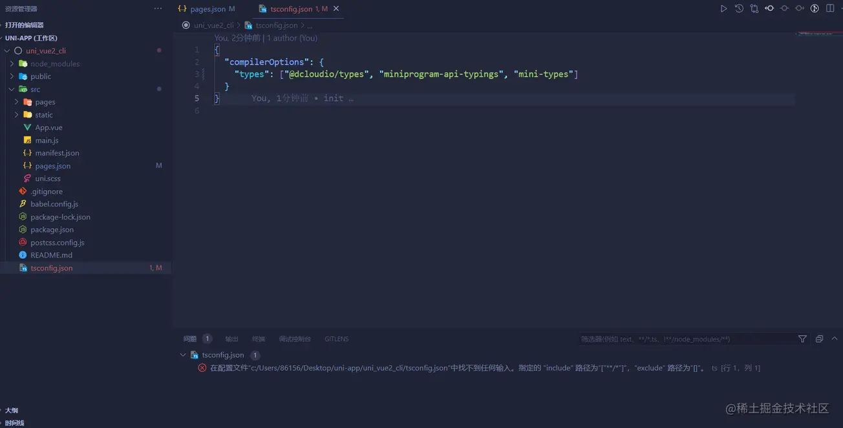Click the problems filter input field
Viewport: 843px width, 428px height.
(685, 339)
